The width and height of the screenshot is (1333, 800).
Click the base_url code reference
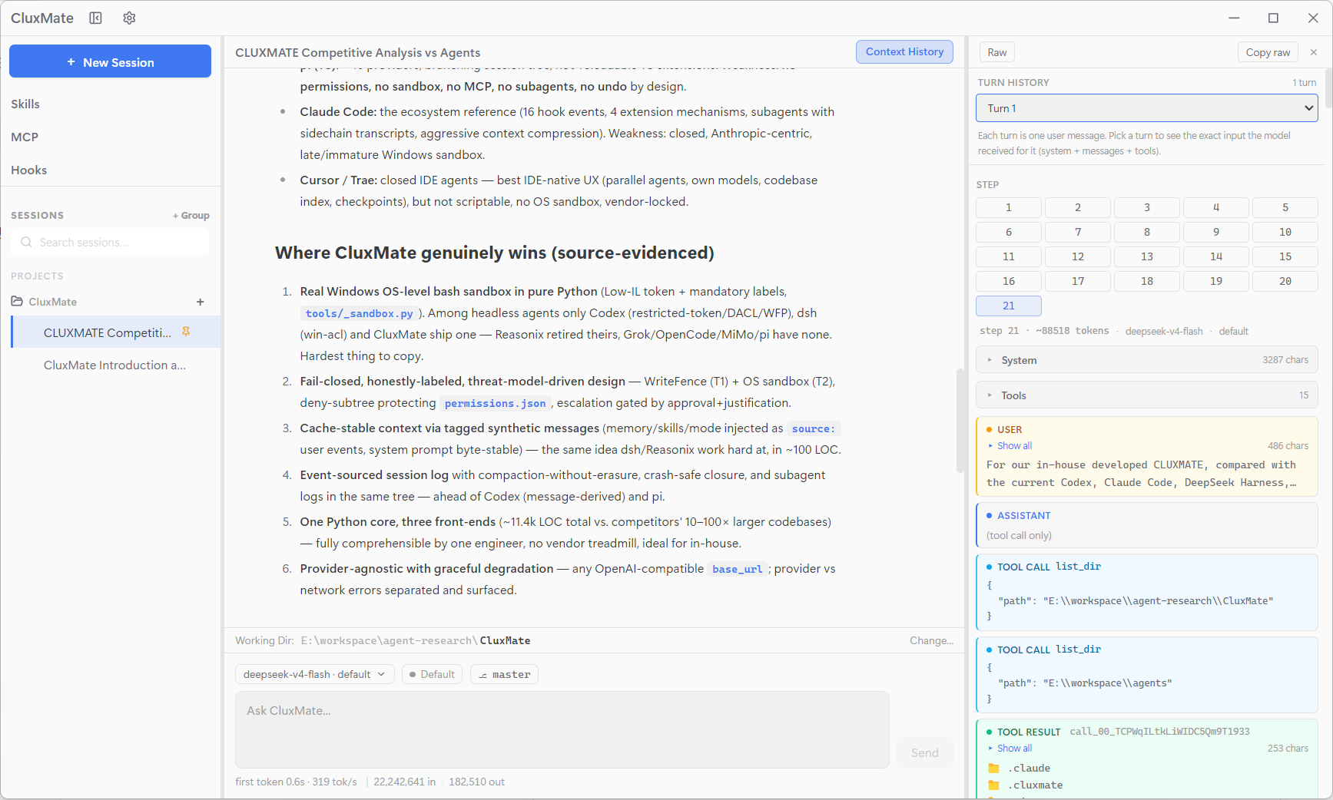point(737,569)
